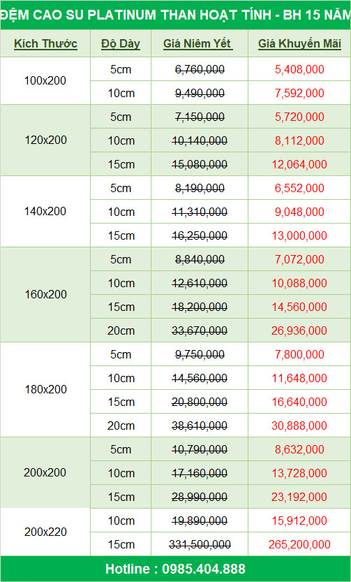Select promo price 30,888,000
This screenshot has height=582, width=351.
coord(299,425)
